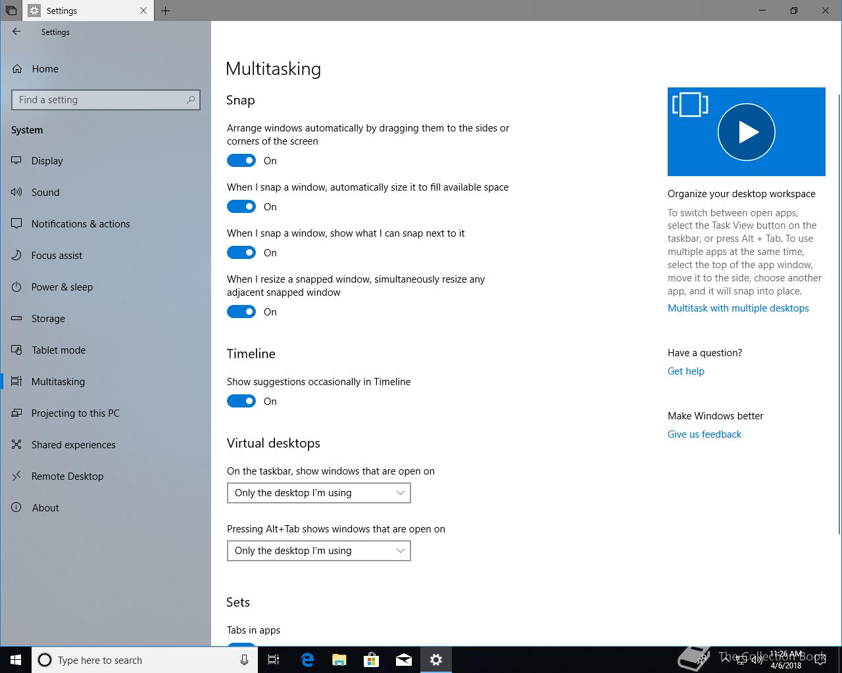Click Type here to search box
Viewport: 842px width, 673px height.
[x=143, y=660]
